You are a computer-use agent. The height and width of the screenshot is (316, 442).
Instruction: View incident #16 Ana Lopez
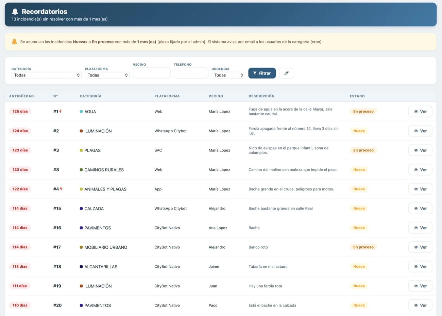click(x=420, y=228)
